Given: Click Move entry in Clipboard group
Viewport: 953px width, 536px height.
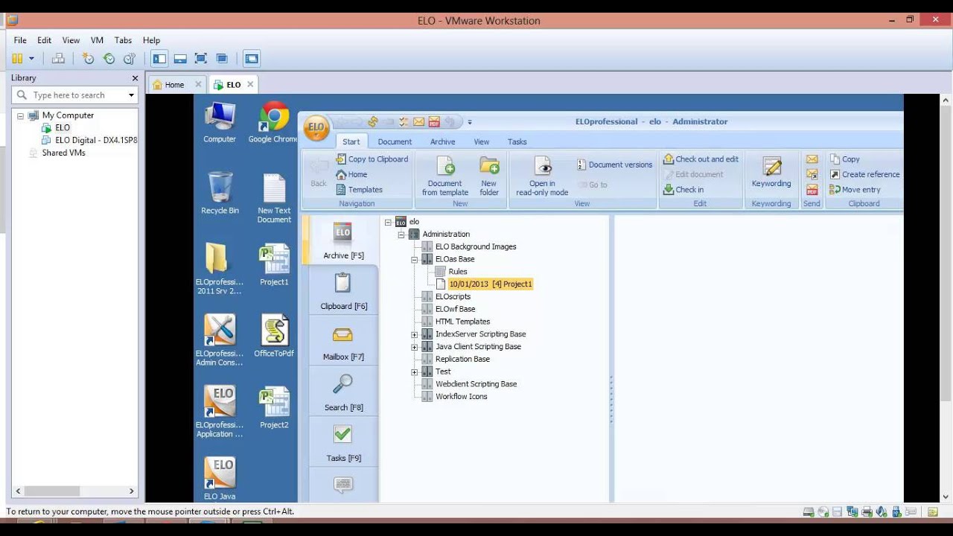Looking at the screenshot, I should 855,190.
